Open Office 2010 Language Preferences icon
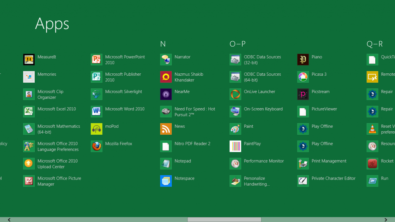This screenshot has height=222, width=395. 29,146
